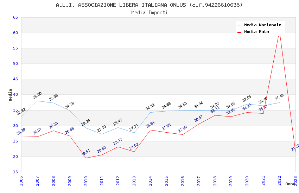Click the 38.00 national data label

click(37, 95)
